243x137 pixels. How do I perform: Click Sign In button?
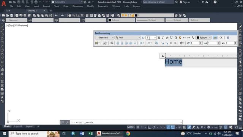coord(185,2)
